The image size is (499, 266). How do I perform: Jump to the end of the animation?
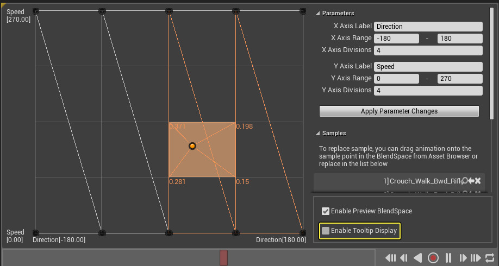(476, 258)
